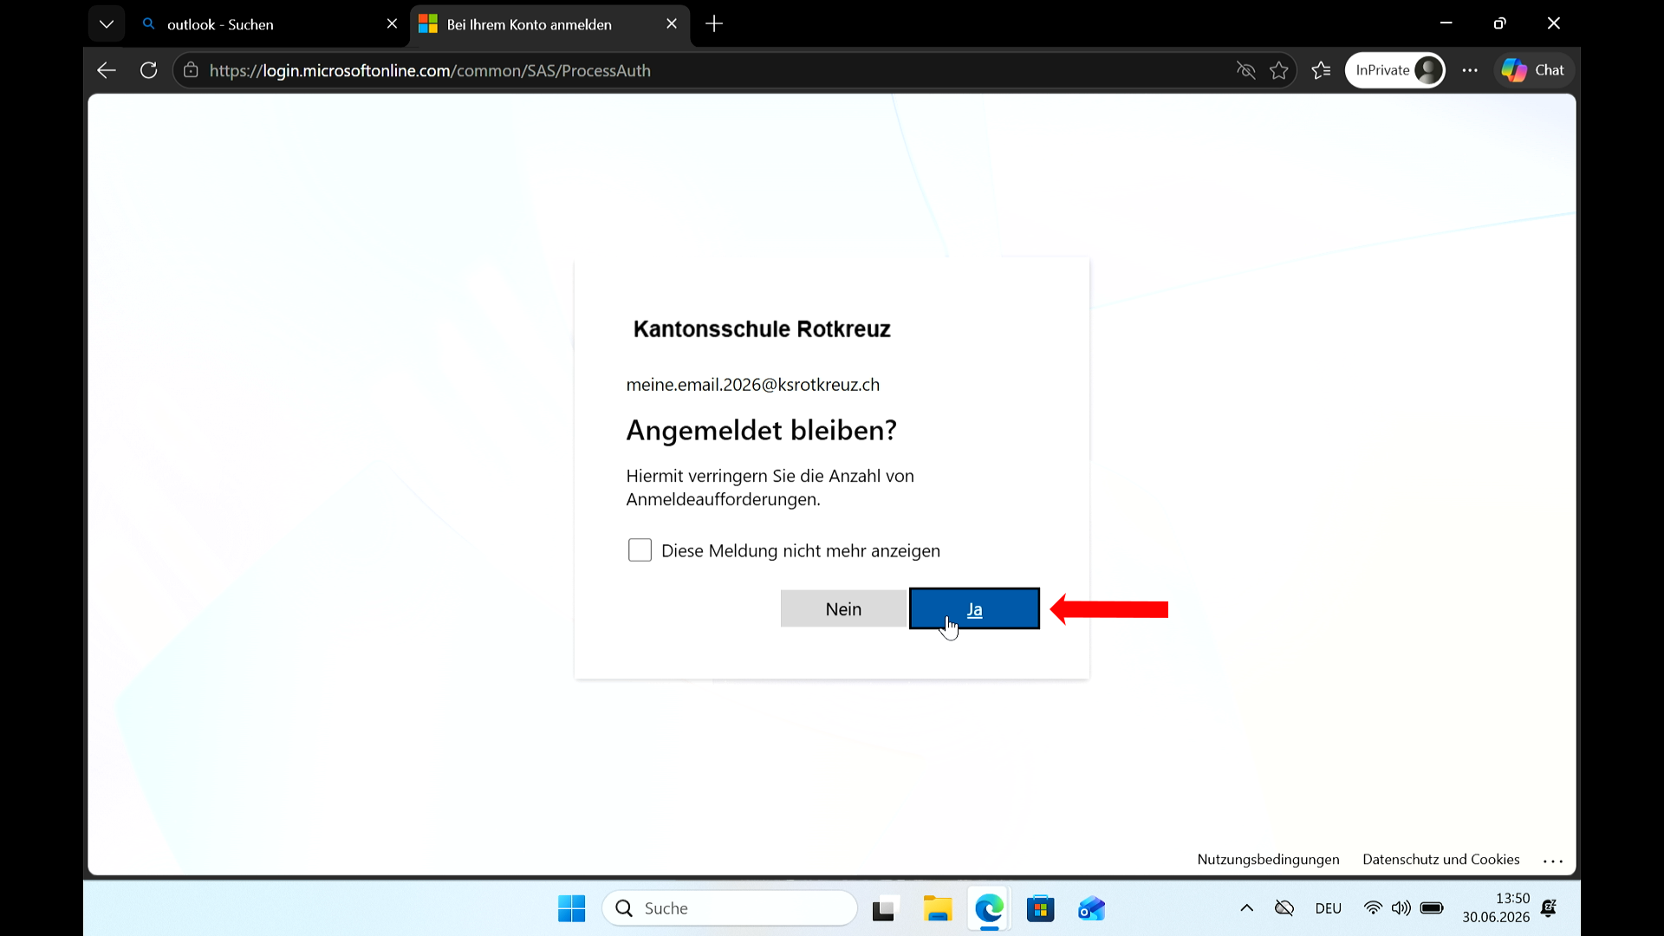The height and width of the screenshot is (936, 1664).
Task: Go back to the previous page
Action: point(107,70)
